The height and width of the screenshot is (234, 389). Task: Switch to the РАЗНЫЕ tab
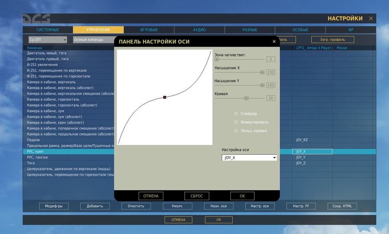(x=250, y=30)
